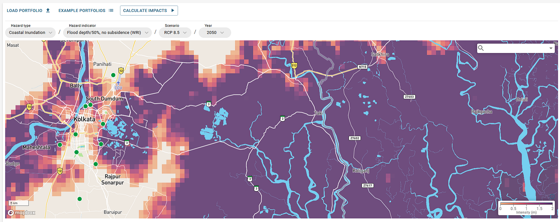
Task: Select the green asset marker near Panihati
Action: pyautogui.click(x=113, y=75)
